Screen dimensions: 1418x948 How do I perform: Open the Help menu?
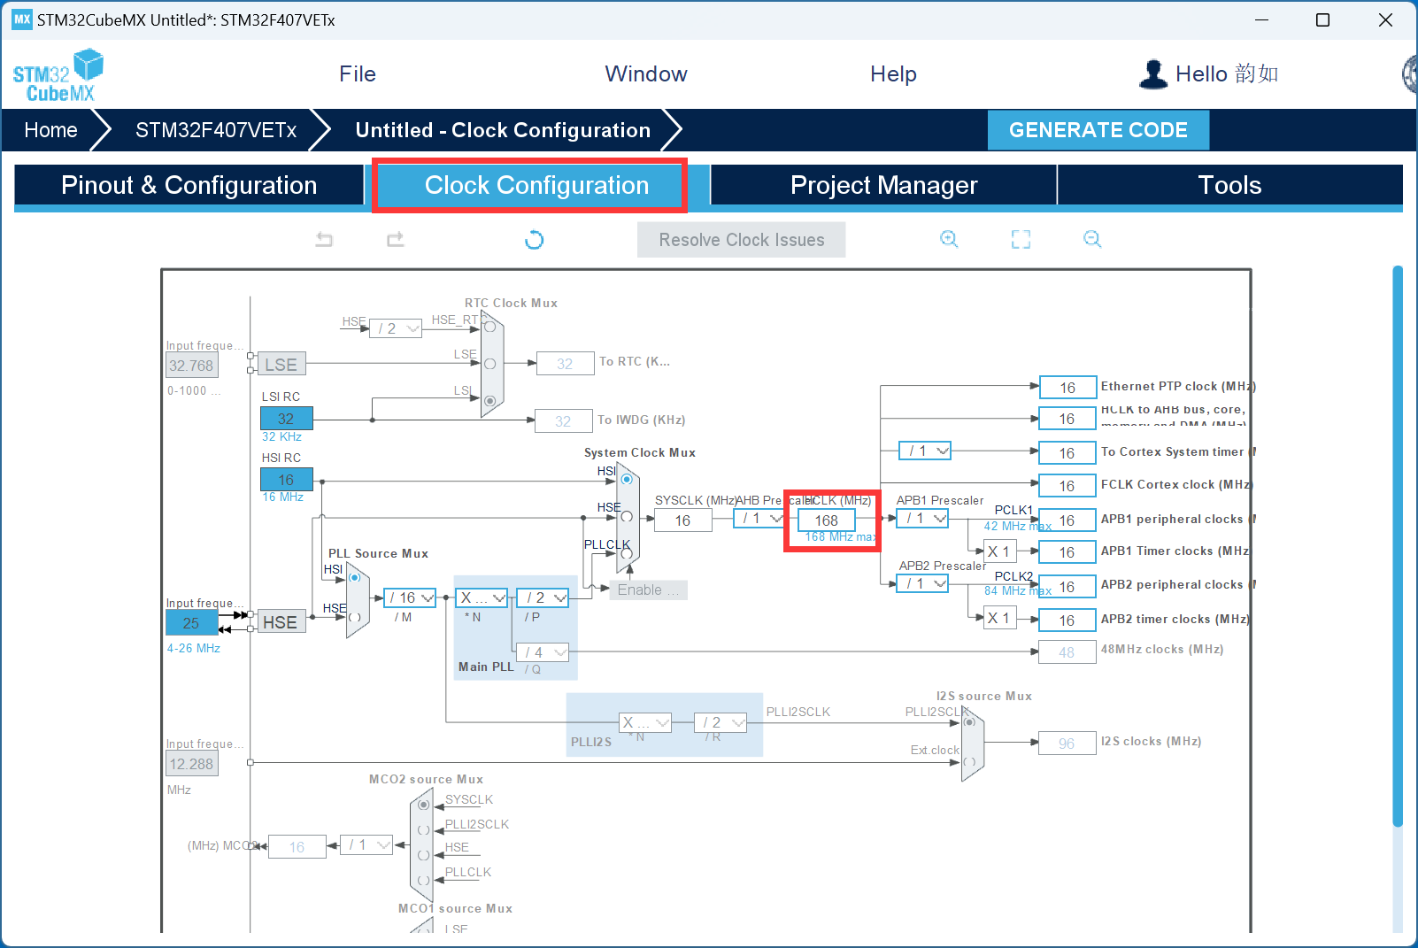pyautogui.click(x=893, y=74)
